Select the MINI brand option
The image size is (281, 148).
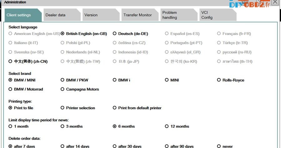(x=172, y=80)
